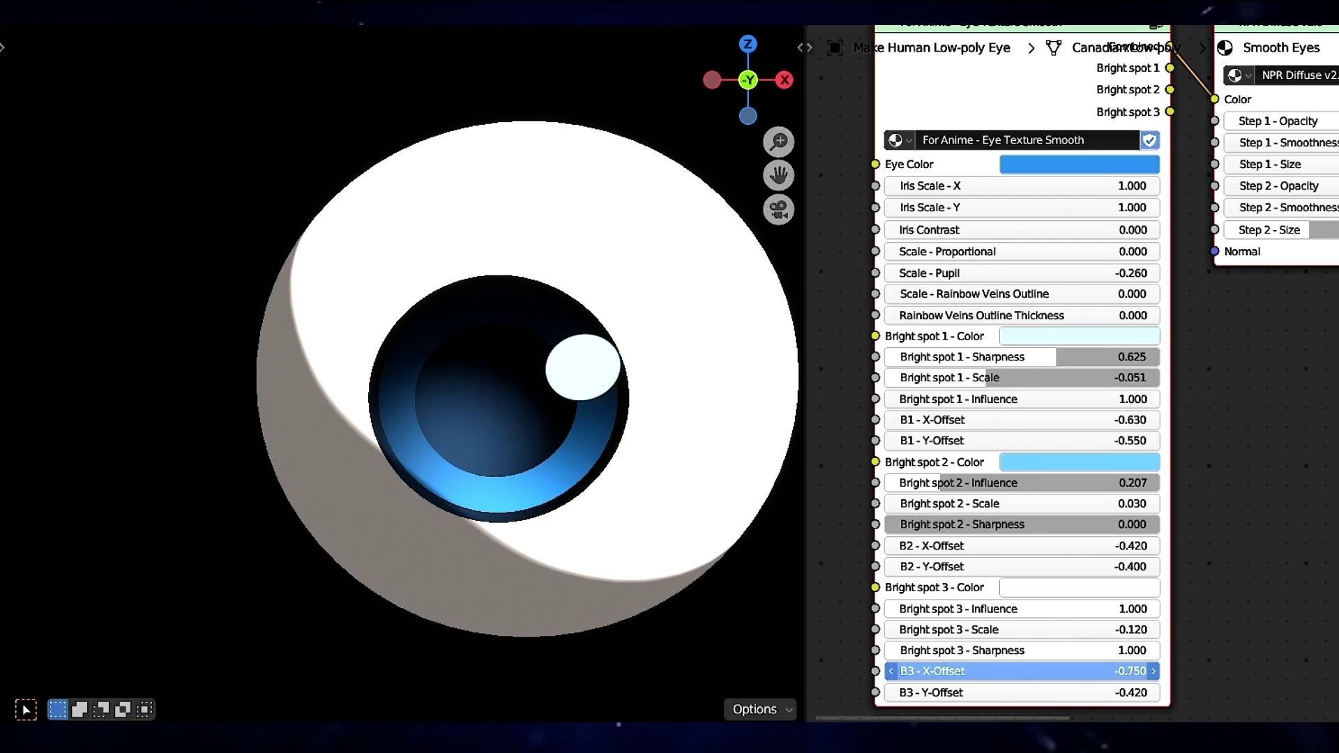Click Bright spot 3 - Influence field
This screenshot has width=1339, height=753.
pos(1022,609)
